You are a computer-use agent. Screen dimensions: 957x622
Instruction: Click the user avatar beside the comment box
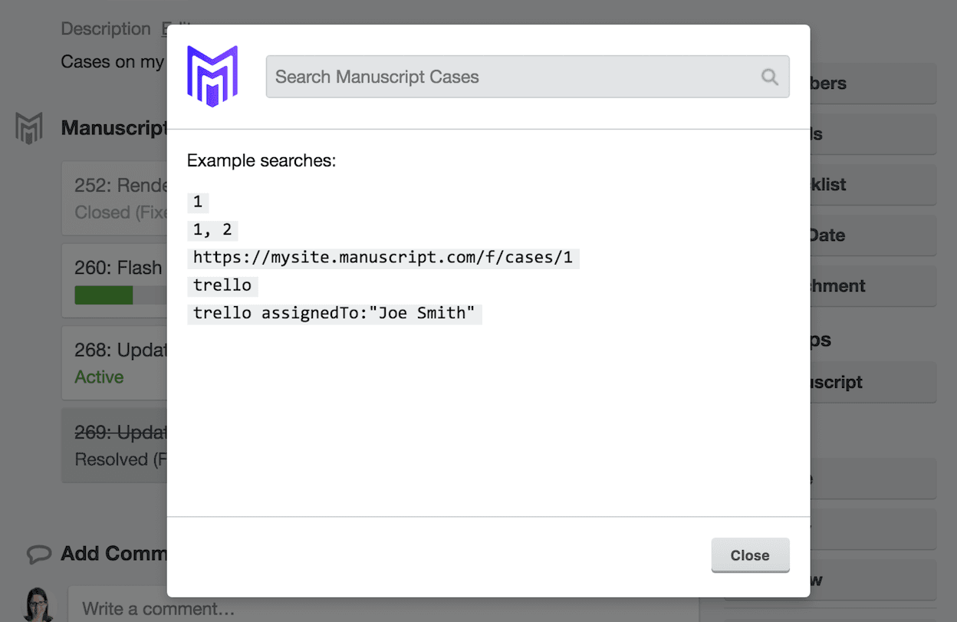point(38,605)
